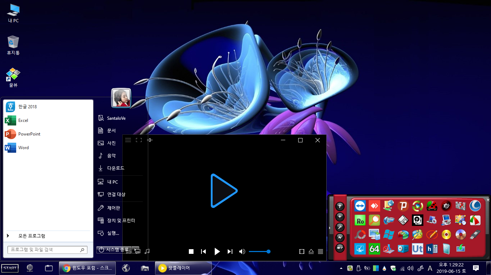The height and width of the screenshot is (275, 491).
Task: Launch the ladybug drive icon in the launcher
Action: [432, 206]
